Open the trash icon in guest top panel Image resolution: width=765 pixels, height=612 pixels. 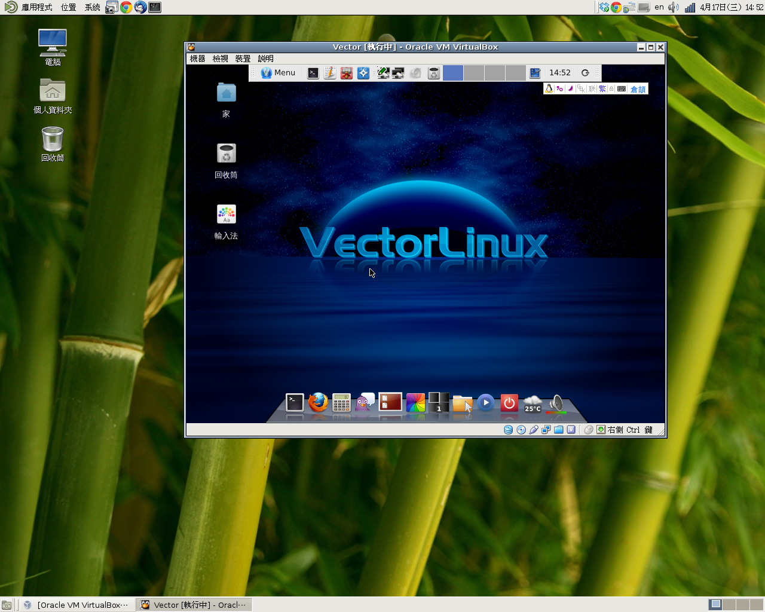coord(434,73)
